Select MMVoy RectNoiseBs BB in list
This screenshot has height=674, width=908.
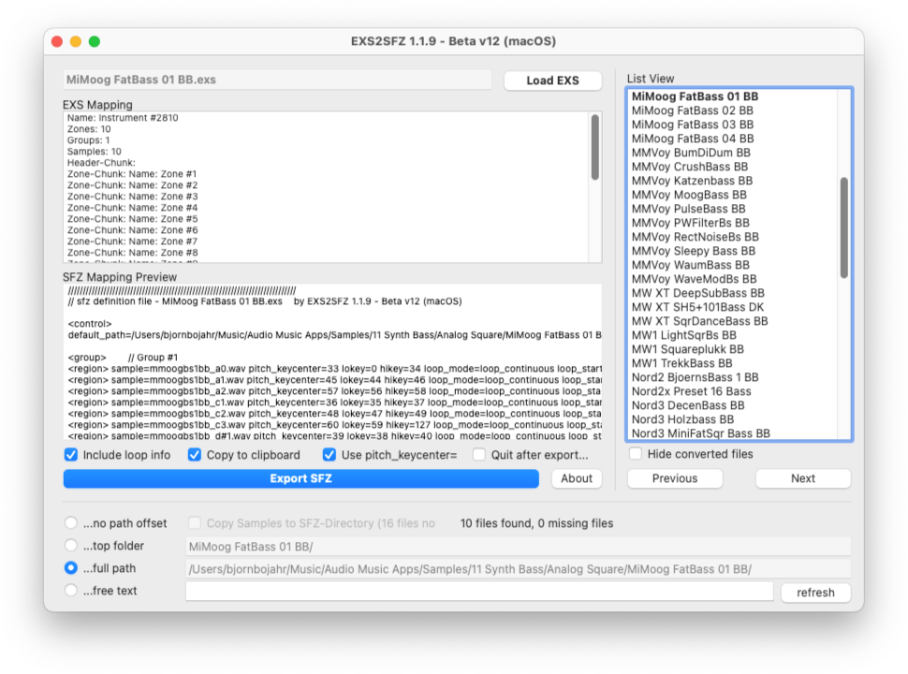[695, 237]
